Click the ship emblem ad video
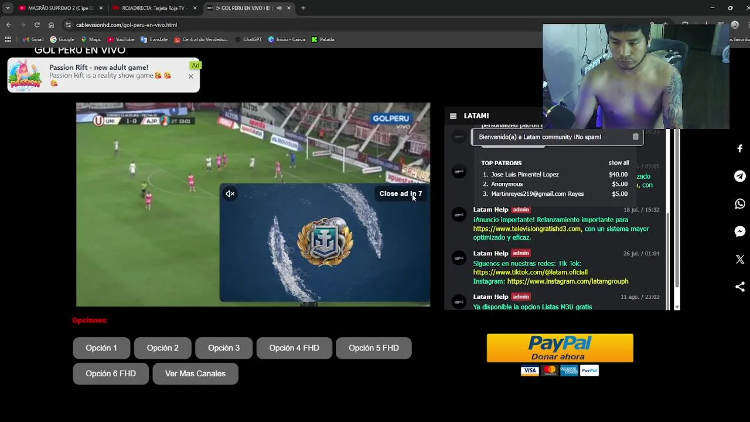 click(325, 242)
